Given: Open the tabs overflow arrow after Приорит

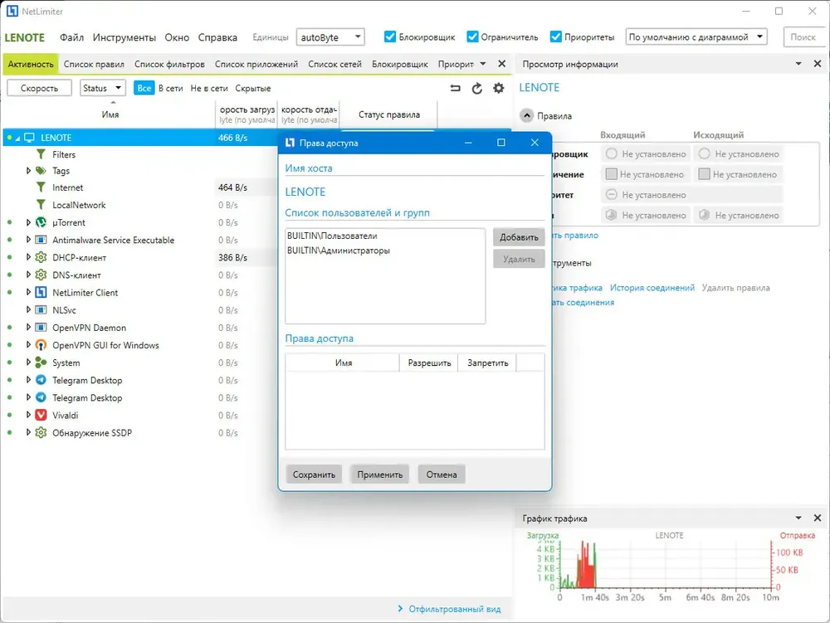Looking at the screenshot, I should coord(483,64).
